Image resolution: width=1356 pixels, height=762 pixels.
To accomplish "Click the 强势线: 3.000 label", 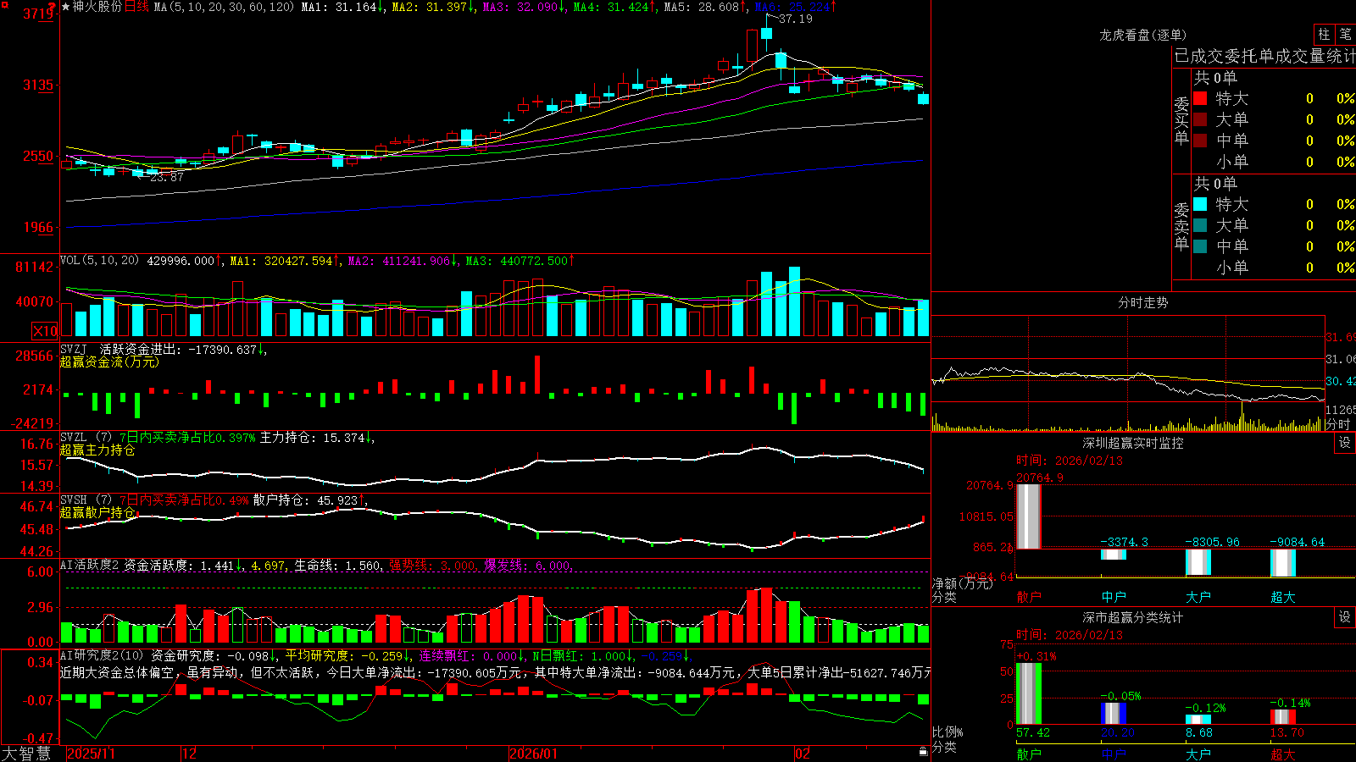I will tap(433, 565).
